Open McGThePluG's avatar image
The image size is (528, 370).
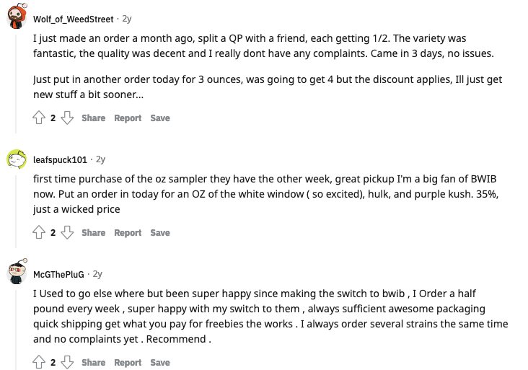tap(17, 272)
